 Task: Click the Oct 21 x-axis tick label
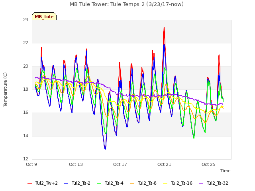pyautogui.click(x=164, y=164)
